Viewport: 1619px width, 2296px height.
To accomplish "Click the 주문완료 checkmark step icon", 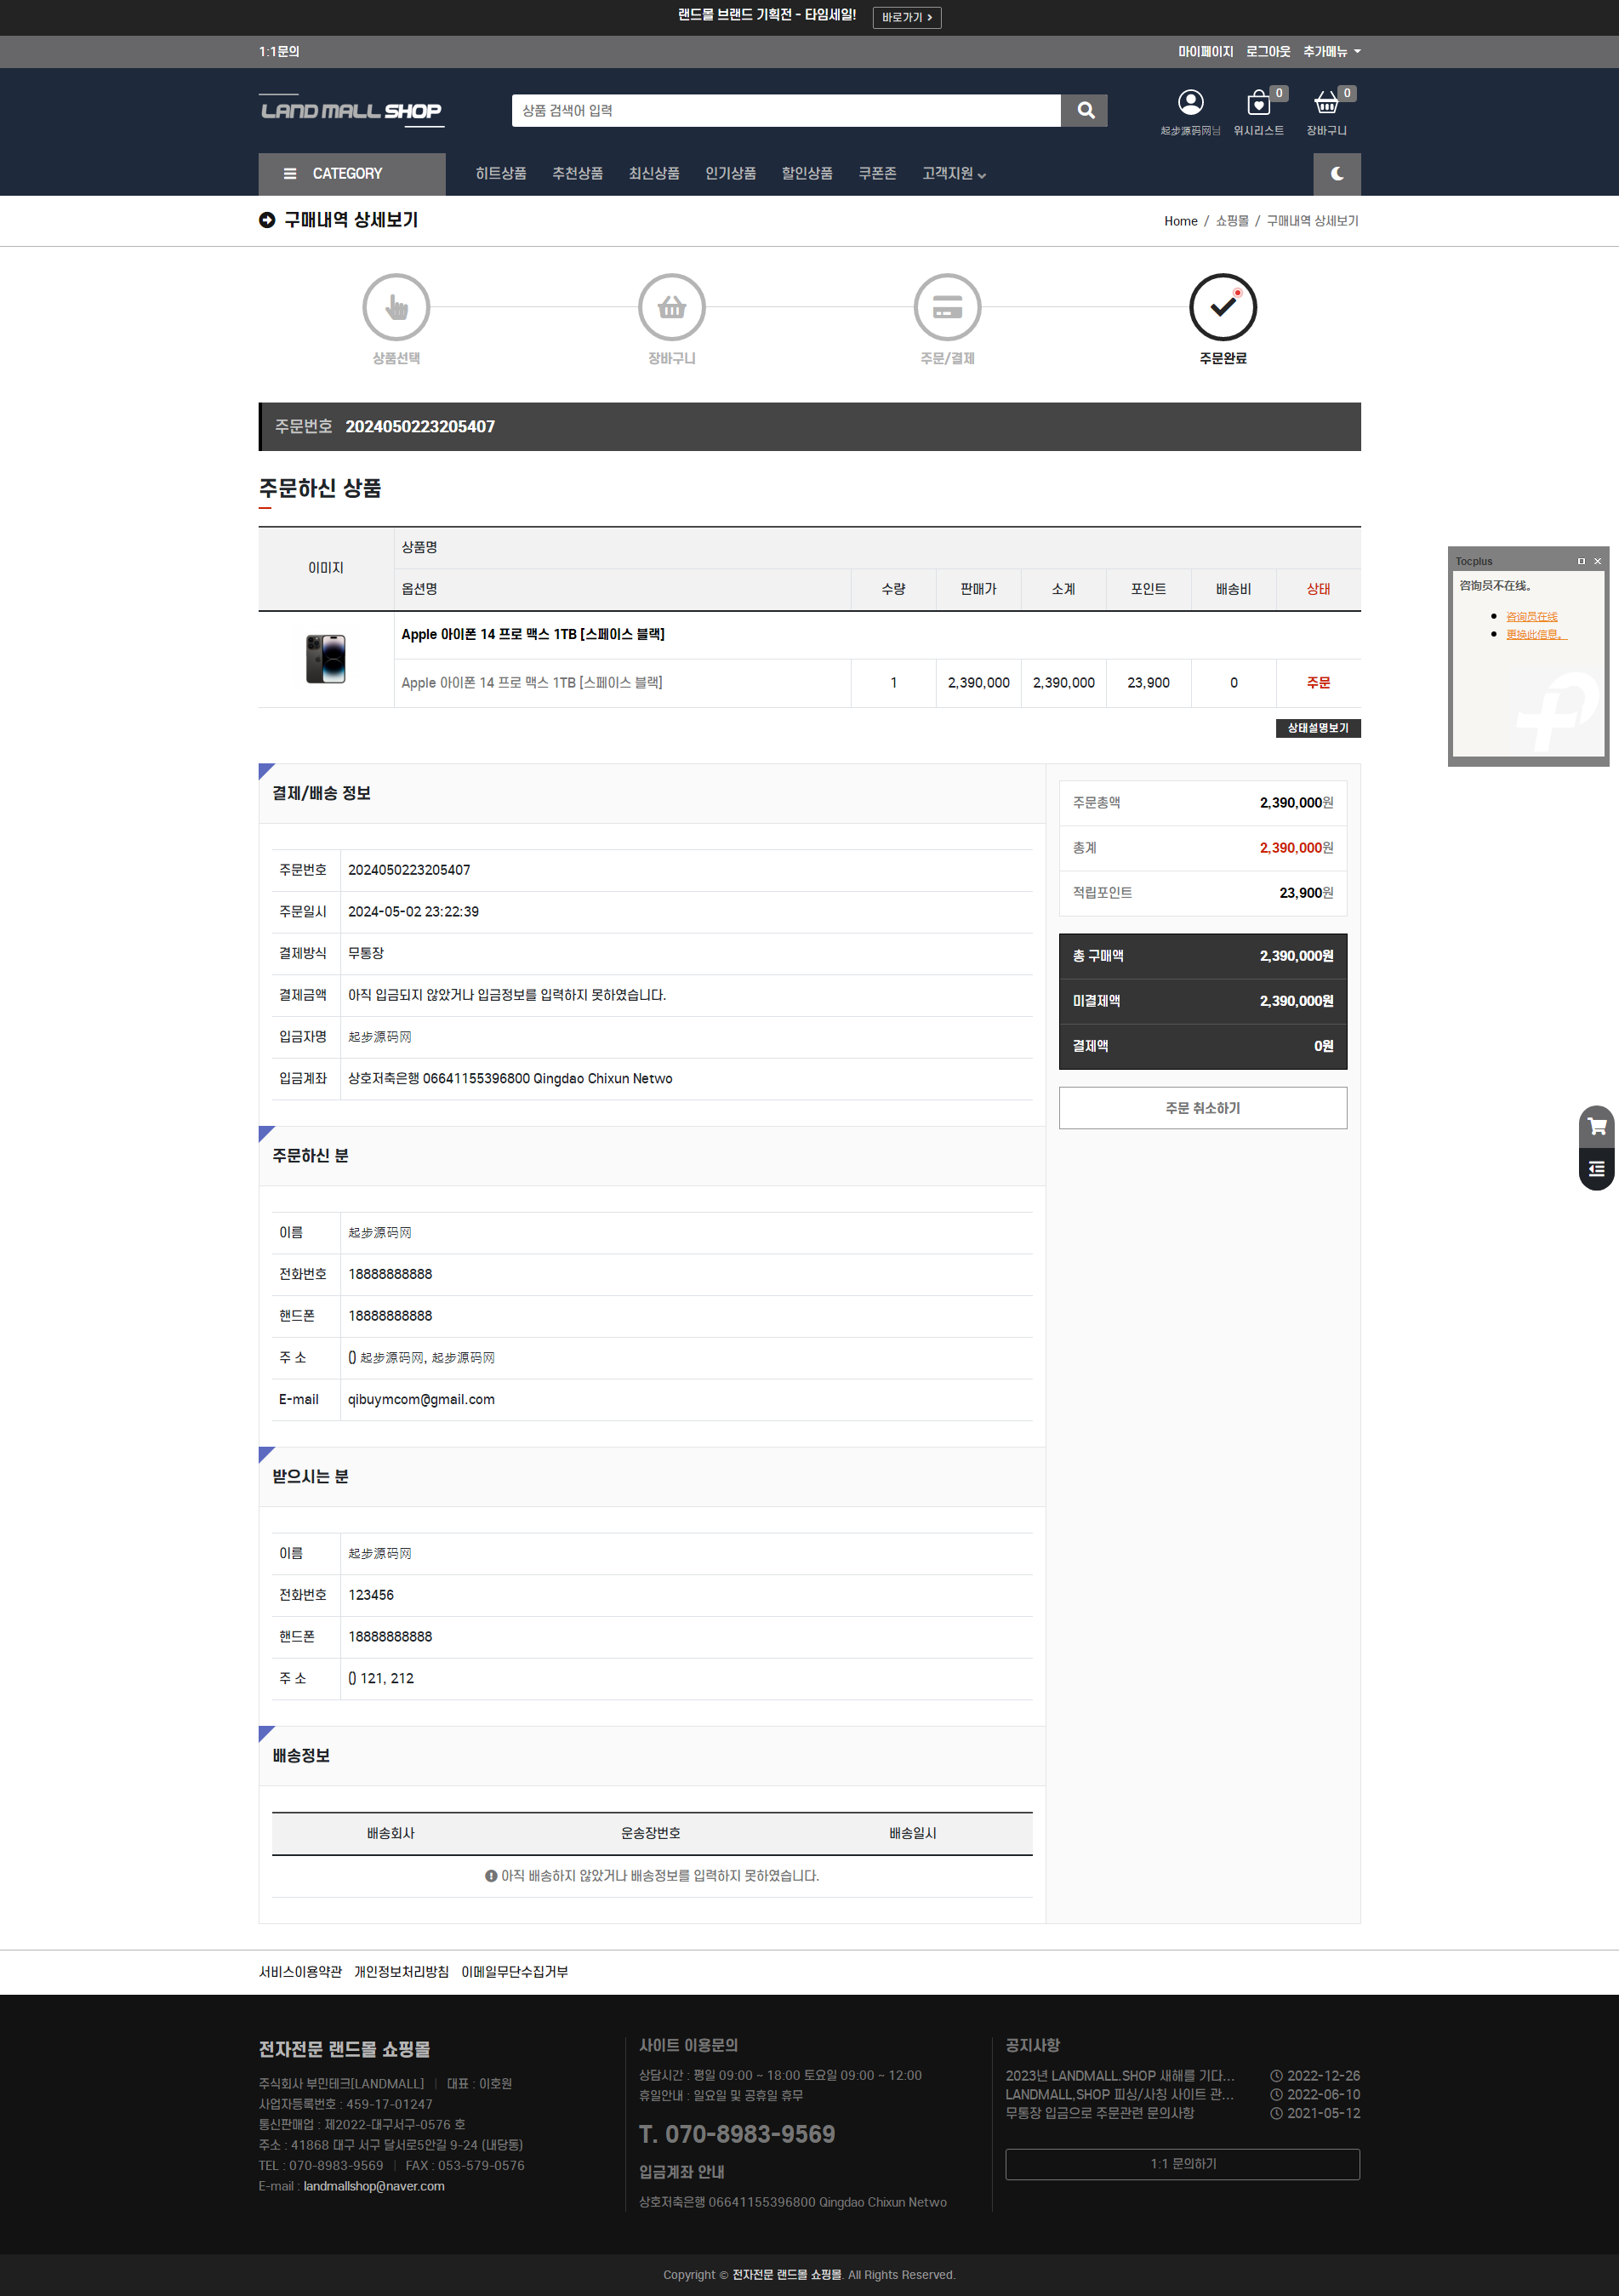I will coord(1223,307).
